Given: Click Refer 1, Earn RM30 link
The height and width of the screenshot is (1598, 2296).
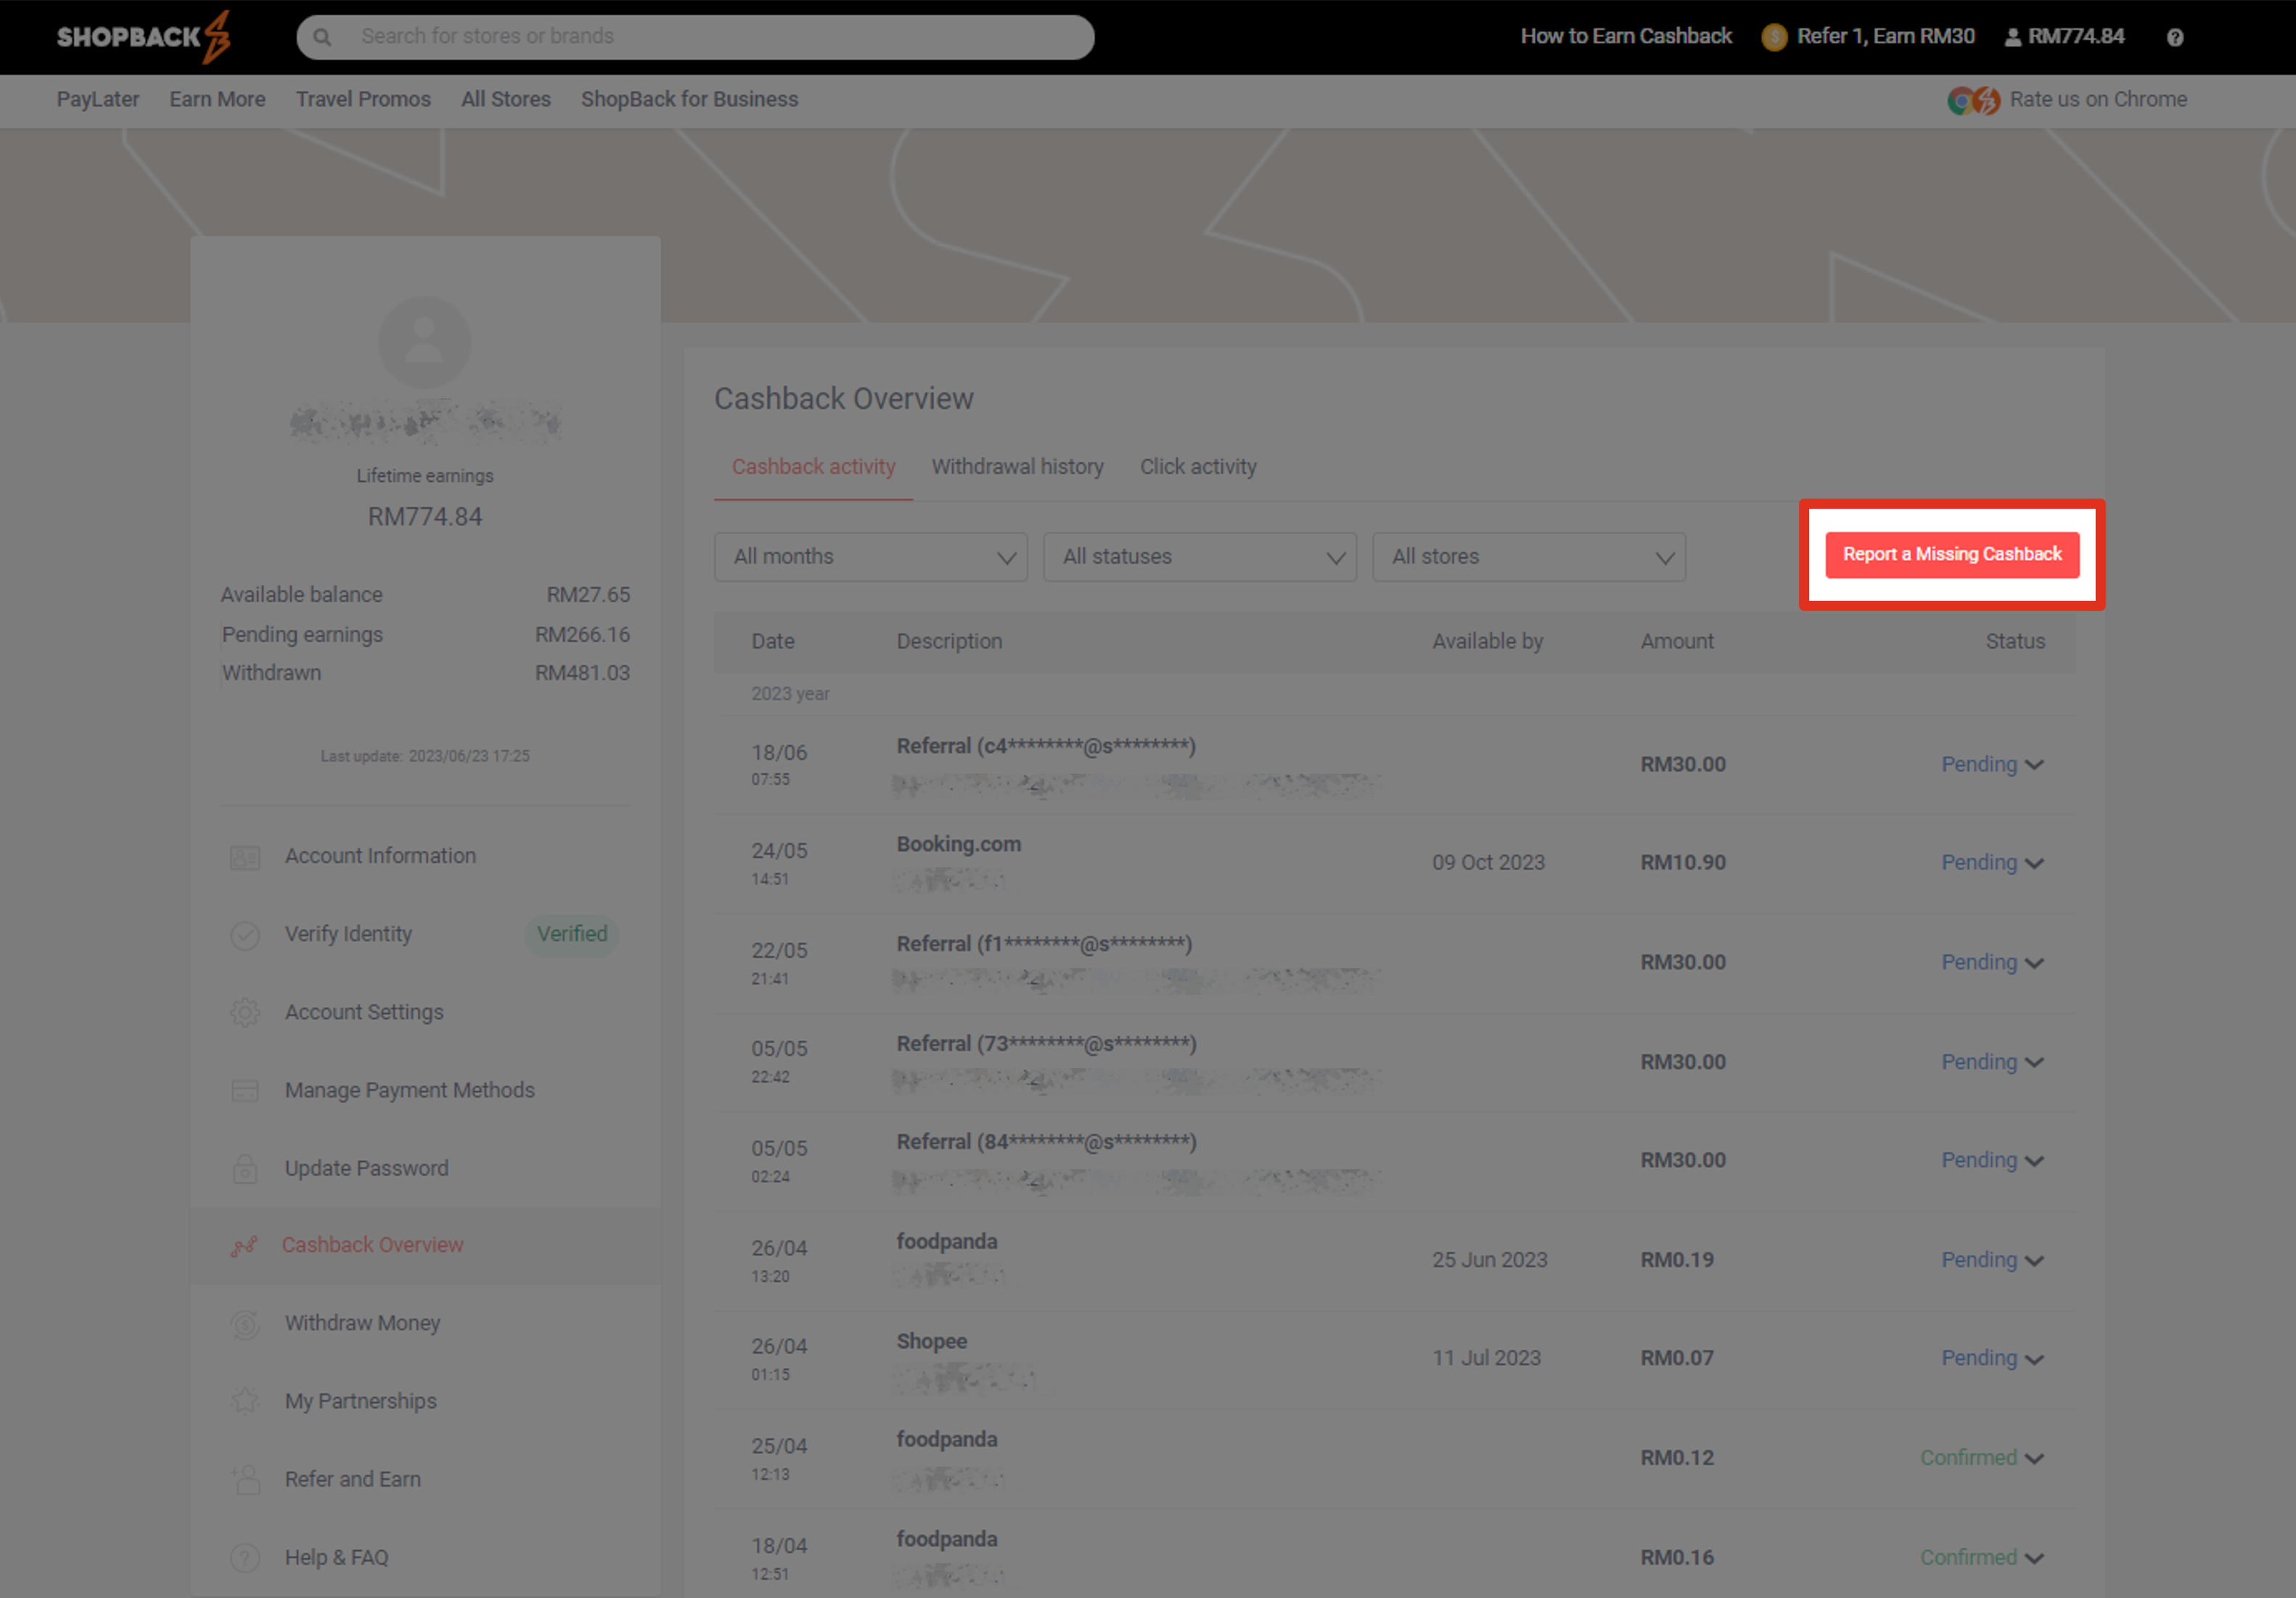Looking at the screenshot, I should coord(1885,37).
